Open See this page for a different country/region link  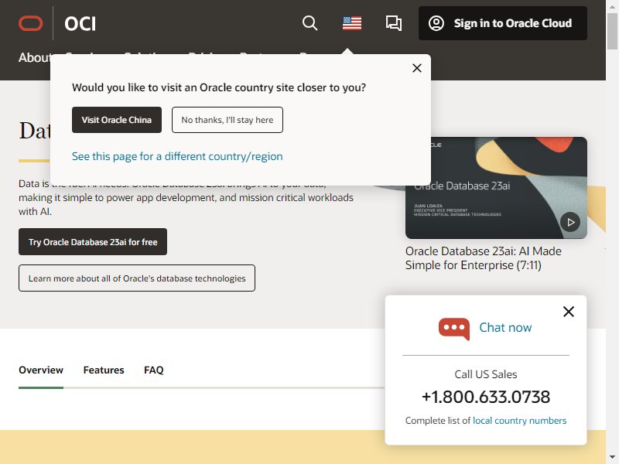[x=177, y=156]
